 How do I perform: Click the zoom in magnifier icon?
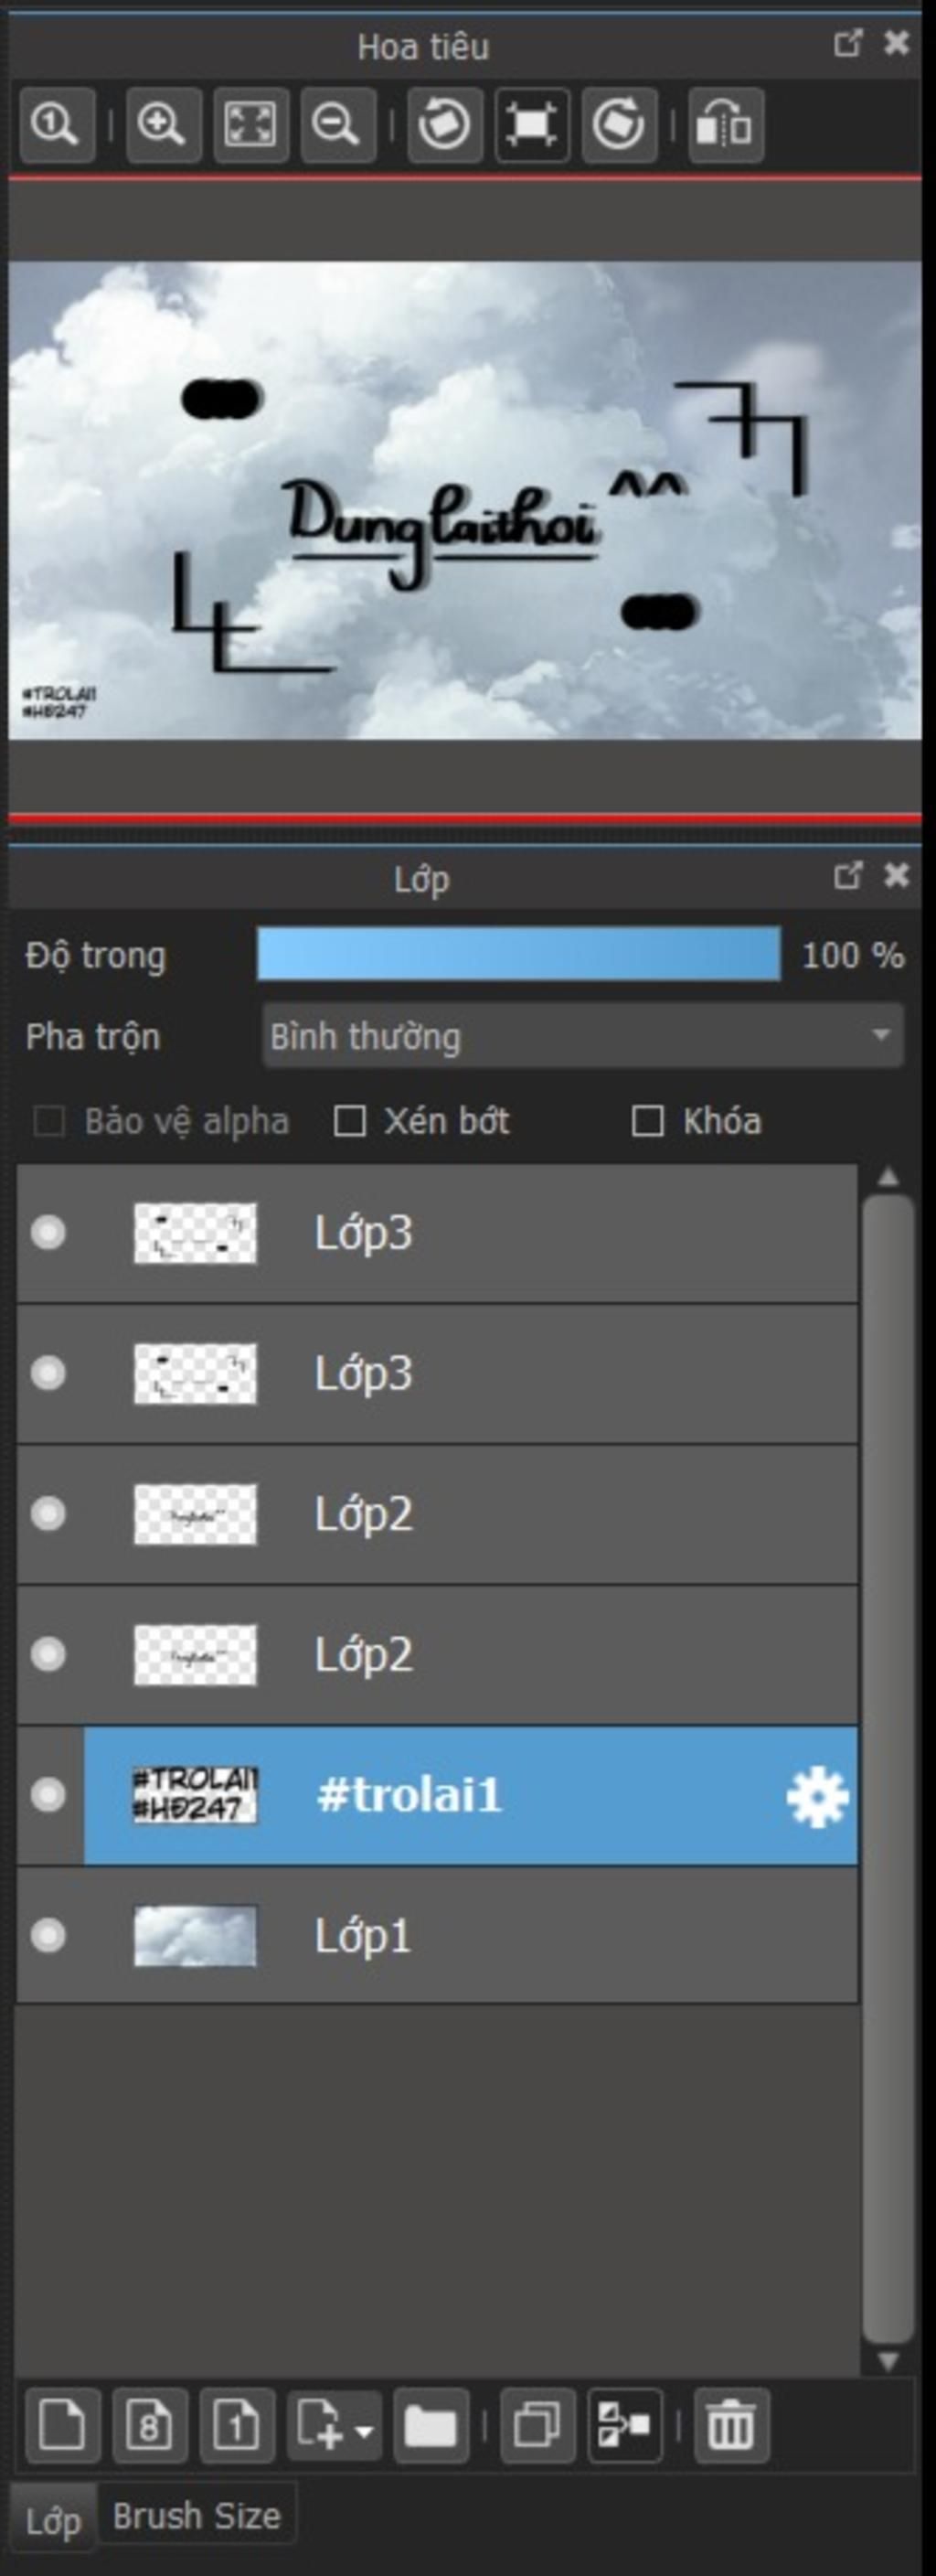[162, 125]
